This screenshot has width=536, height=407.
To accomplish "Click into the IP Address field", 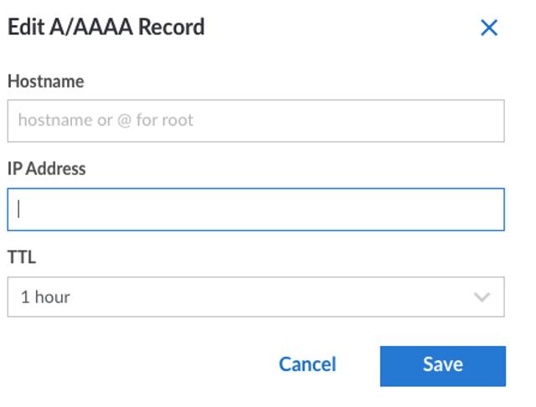I will 255,209.
